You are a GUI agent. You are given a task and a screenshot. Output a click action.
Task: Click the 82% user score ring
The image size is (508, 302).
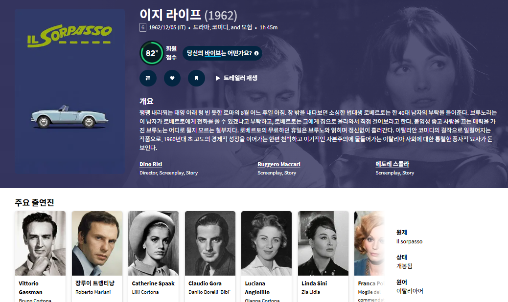(x=151, y=53)
